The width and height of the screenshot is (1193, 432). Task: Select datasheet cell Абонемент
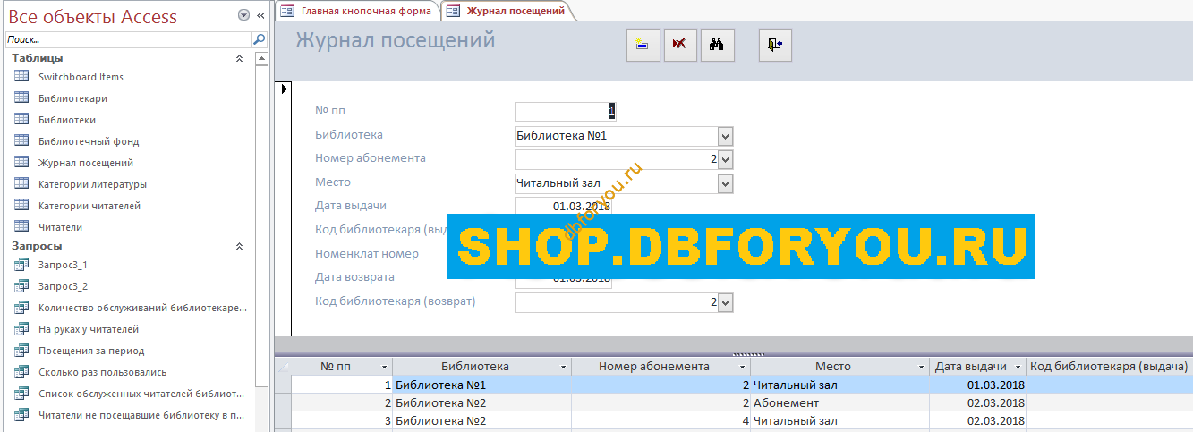click(x=839, y=402)
